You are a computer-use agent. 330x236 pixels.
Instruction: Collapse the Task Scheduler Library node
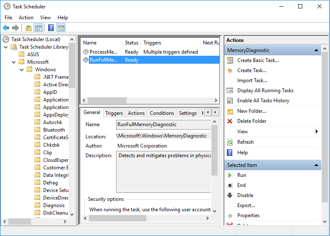(x=6, y=47)
